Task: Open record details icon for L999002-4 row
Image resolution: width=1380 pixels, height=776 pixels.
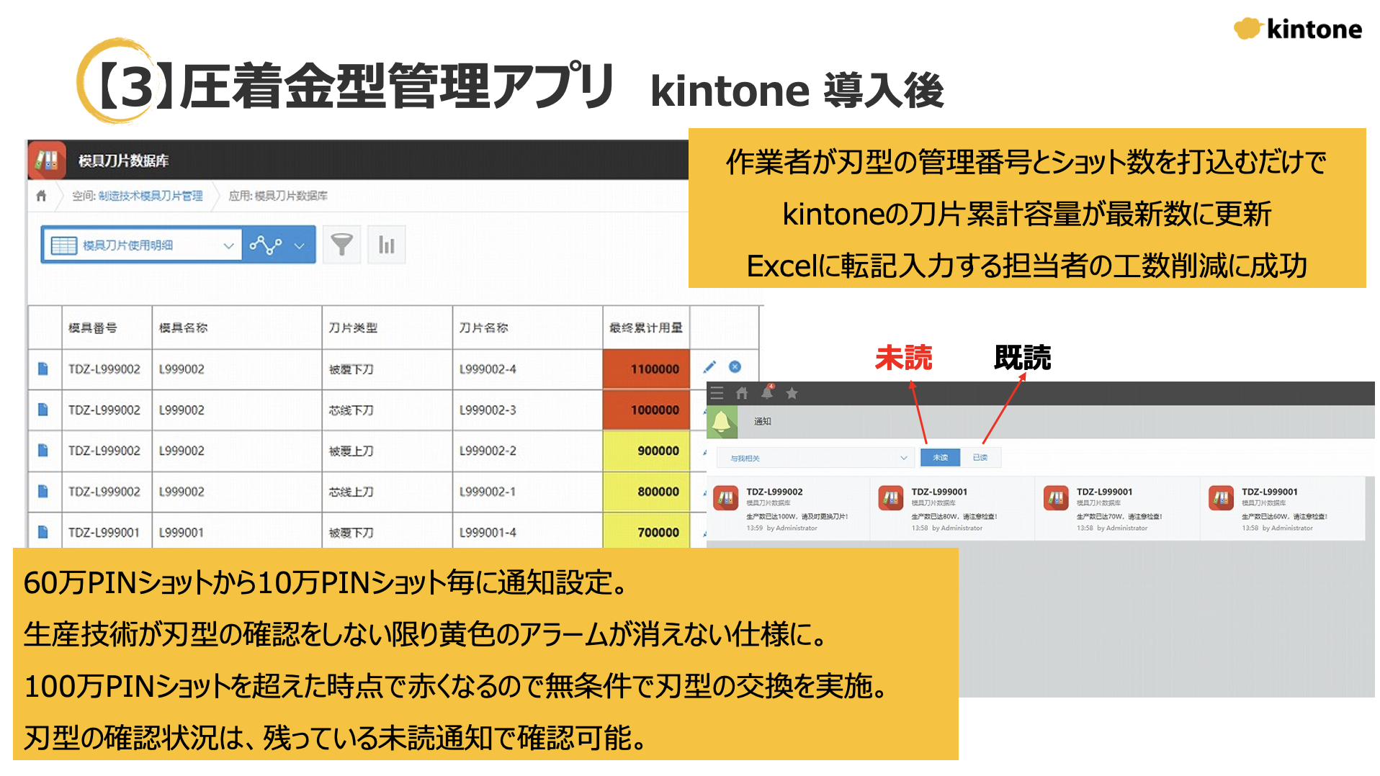Action: [x=43, y=369]
